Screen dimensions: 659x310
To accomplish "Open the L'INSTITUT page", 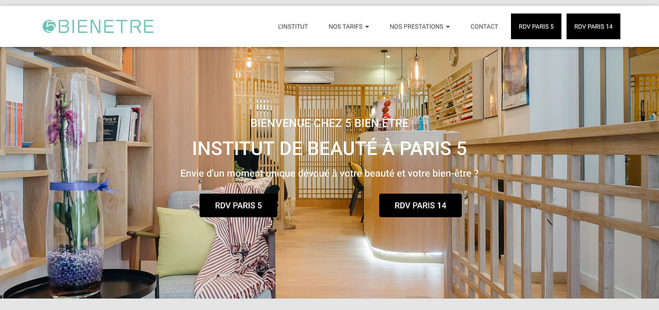I will [293, 26].
